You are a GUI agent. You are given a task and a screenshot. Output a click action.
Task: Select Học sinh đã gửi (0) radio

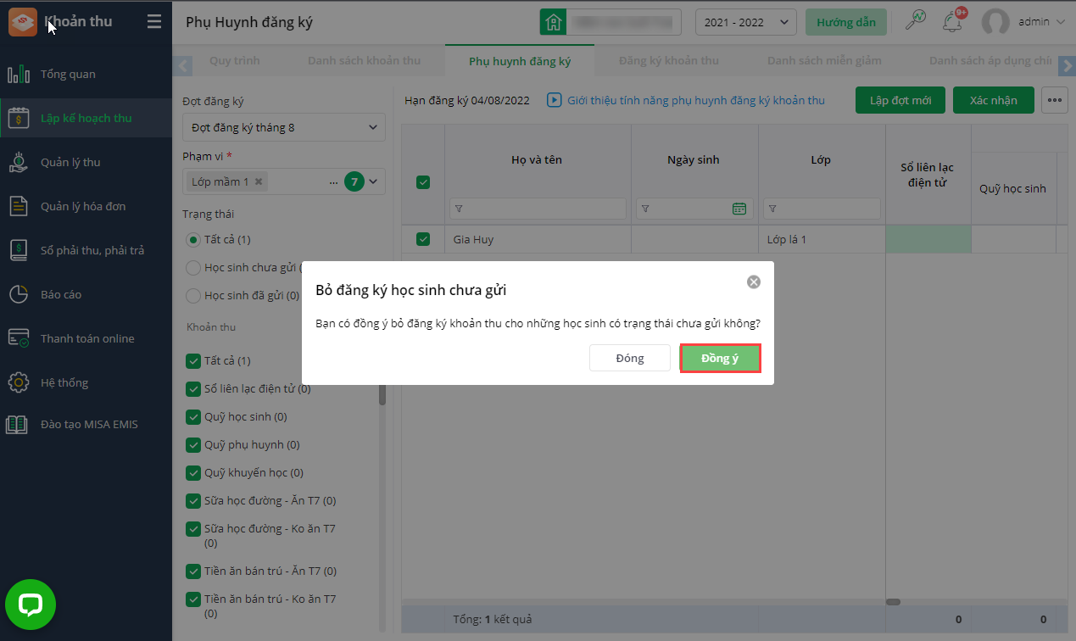coord(192,296)
